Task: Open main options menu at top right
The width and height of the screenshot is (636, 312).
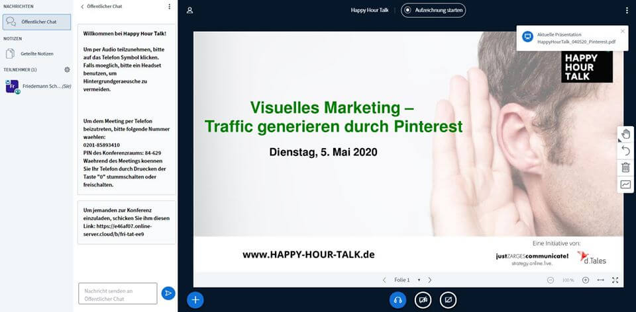Action: (627, 11)
